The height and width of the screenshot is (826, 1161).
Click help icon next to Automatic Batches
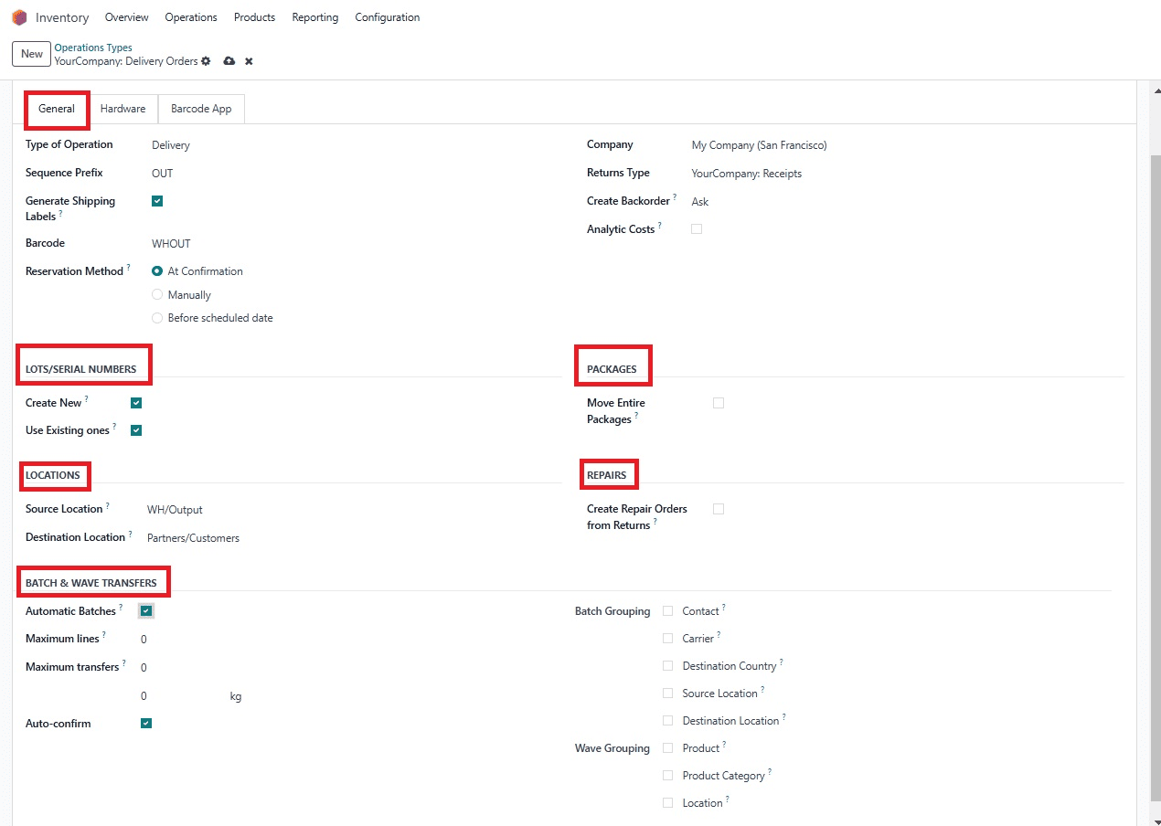[x=121, y=608]
